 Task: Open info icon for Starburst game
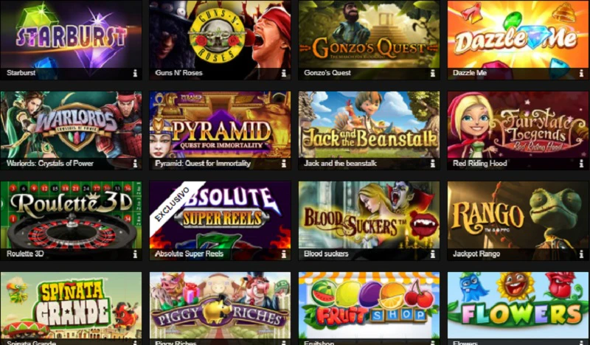(x=135, y=73)
